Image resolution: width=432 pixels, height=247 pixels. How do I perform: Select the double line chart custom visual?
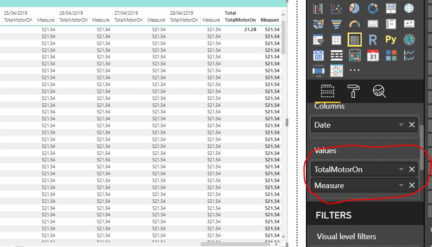tap(409, 55)
